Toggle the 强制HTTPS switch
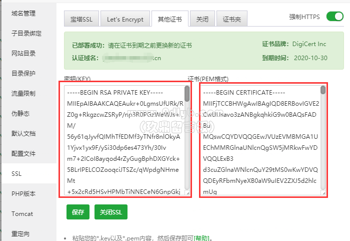Screen dimensions: 350x241 point(334,17)
